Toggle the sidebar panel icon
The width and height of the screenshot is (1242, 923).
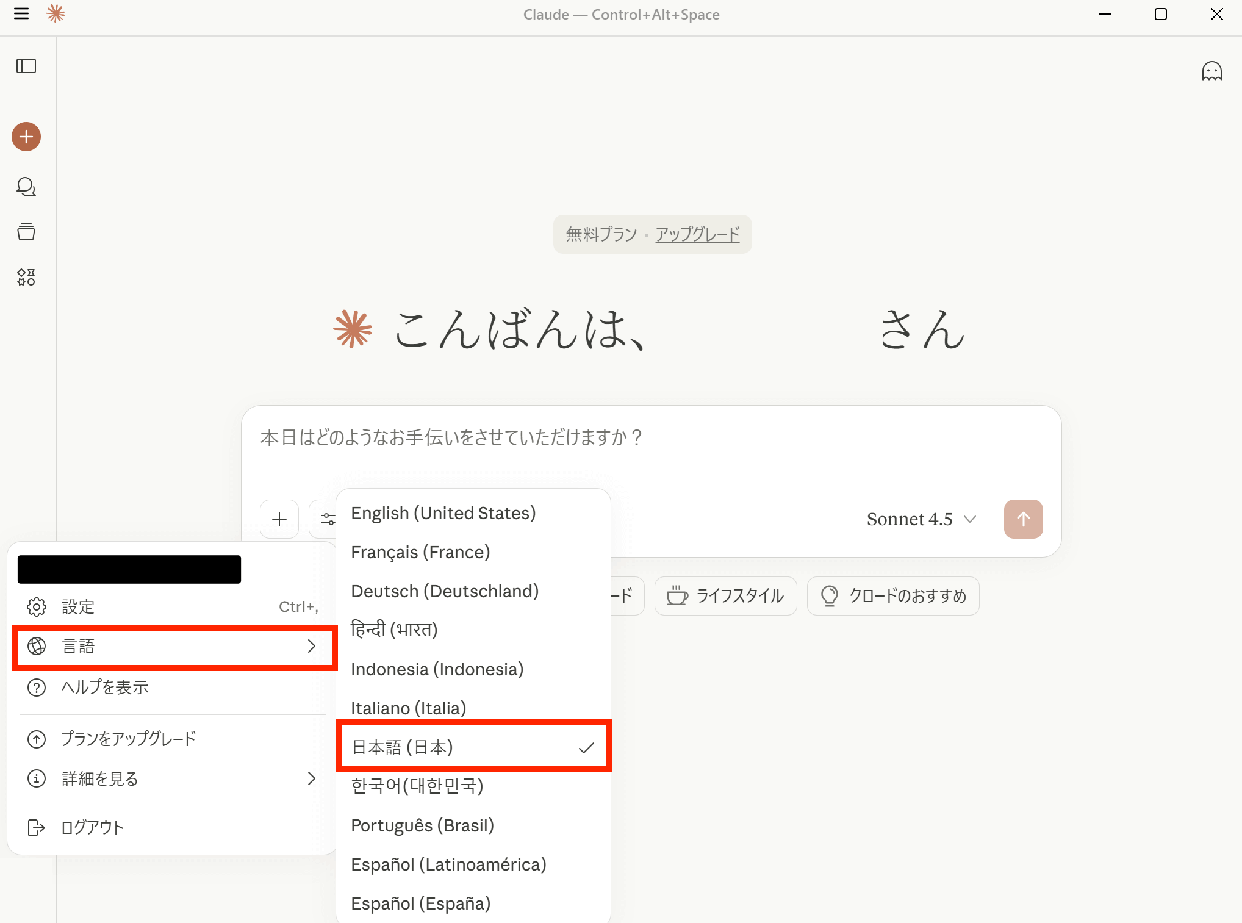point(26,66)
